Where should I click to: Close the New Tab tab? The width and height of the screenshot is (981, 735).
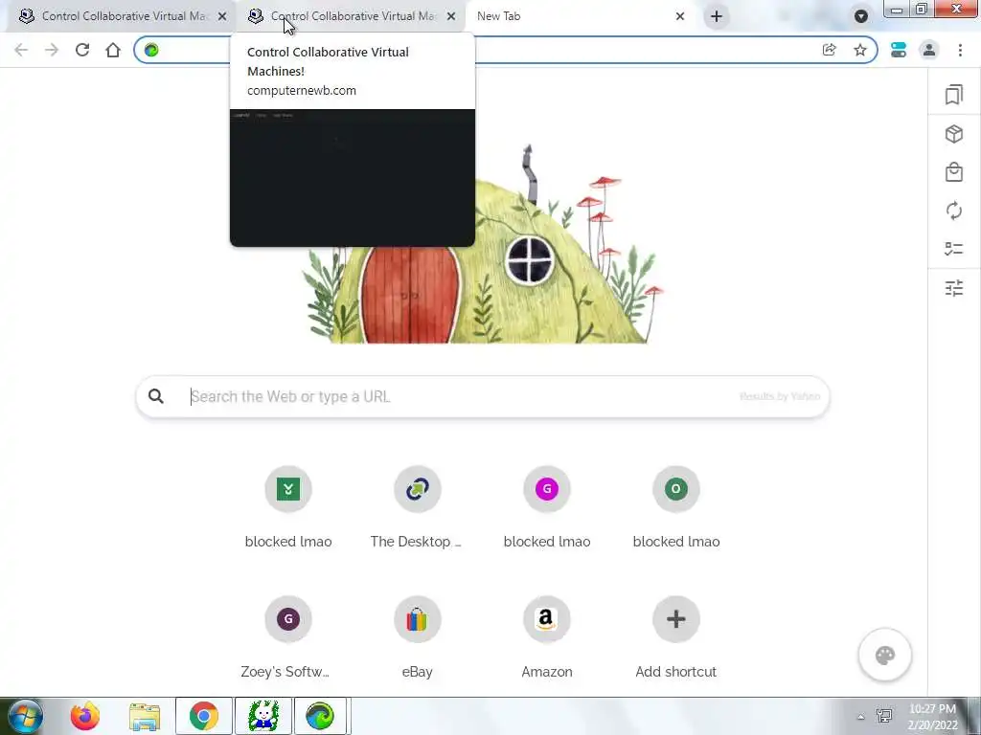680,16
